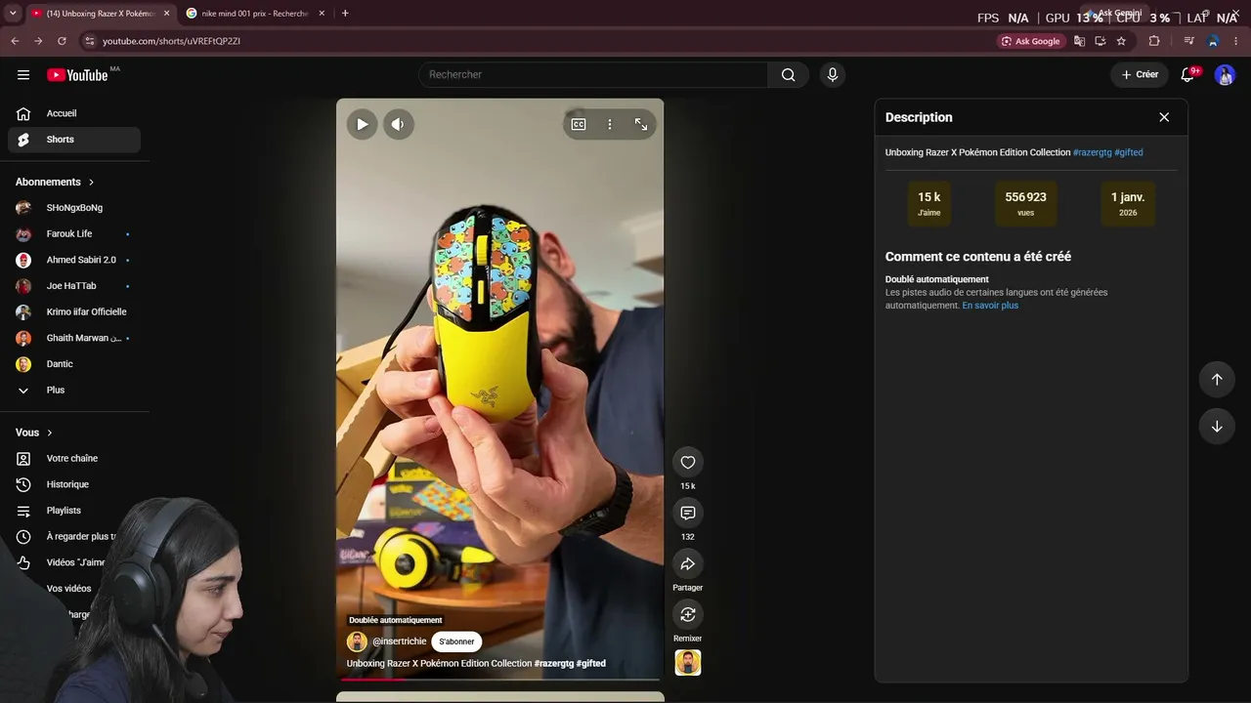Click the #razergtg hashtag under the video

(x=554, y=664)
